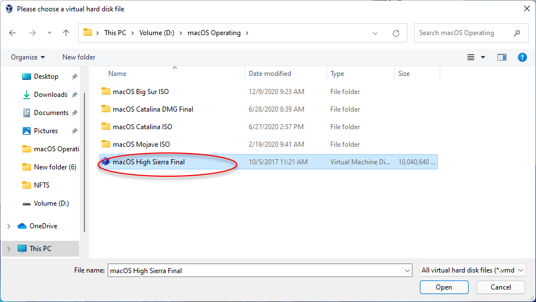Expand the address bar history dropdown
The width and height of the screenshot is (536, 302).
(x=375, y=33)
